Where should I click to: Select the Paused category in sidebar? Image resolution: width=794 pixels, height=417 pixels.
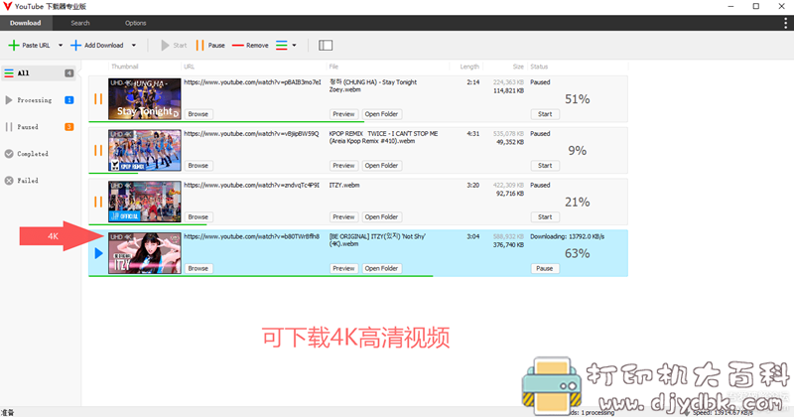pos(39,127)
